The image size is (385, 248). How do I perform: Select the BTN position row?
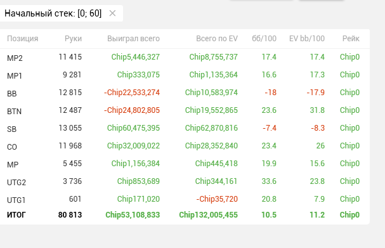click(x=185, y=110)
